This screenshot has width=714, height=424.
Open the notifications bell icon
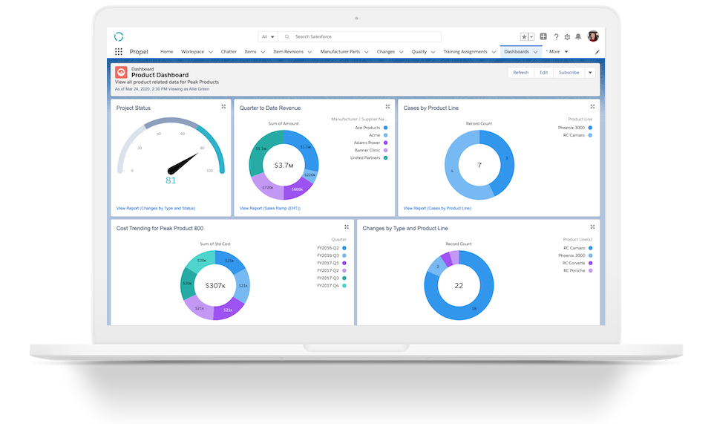coord(578,36)
